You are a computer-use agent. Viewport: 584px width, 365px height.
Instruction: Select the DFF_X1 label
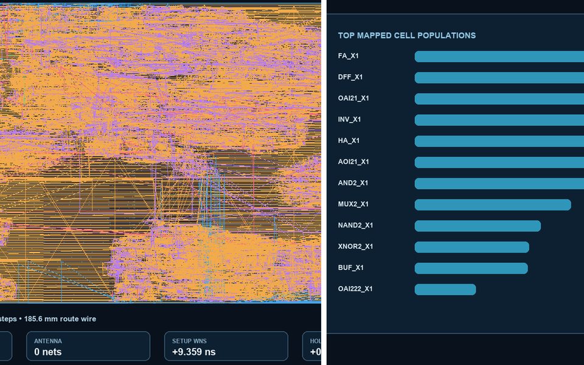[350, 77]
